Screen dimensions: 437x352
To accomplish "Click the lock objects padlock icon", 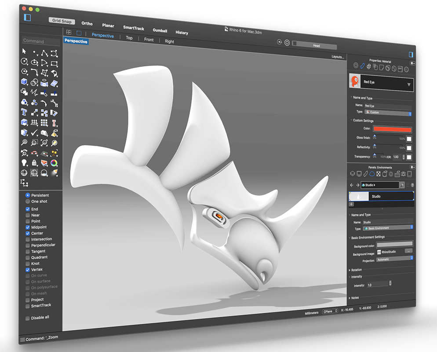I will [x=34, y=163].
